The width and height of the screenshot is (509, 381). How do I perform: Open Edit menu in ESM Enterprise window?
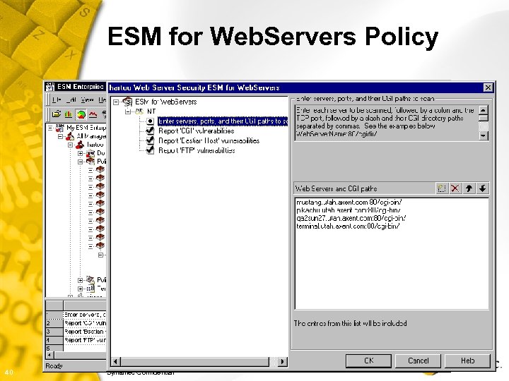[x=71, y=99]
